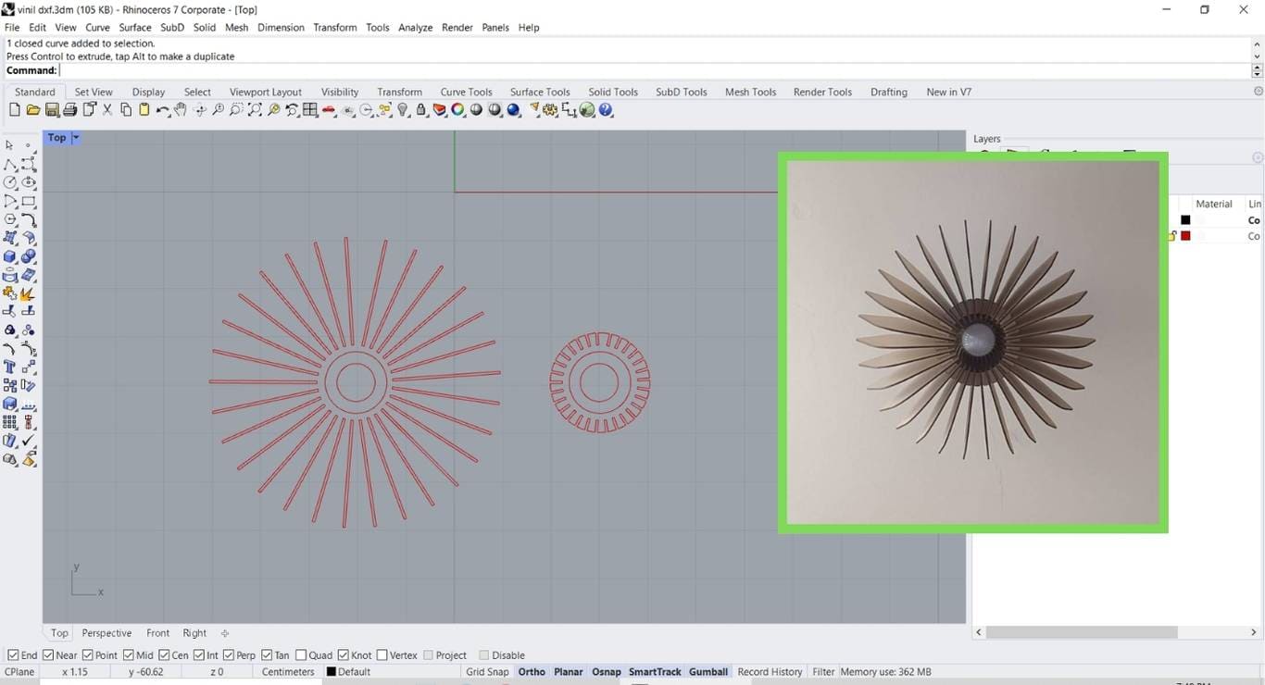
Task: Switch to the Curve Tools toolbar tab
Action: click(x=466, y=92)
